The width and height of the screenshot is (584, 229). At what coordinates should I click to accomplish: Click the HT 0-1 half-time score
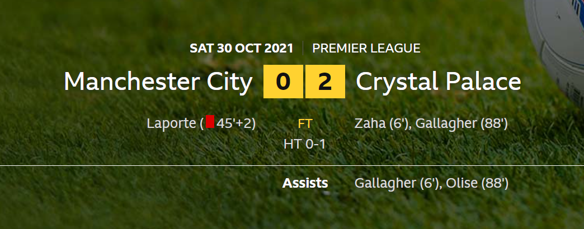point(305,144)
